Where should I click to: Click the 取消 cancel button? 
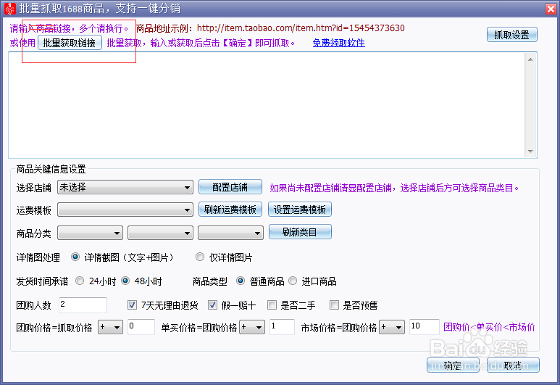pyautogui.click(x=513, y=365)
